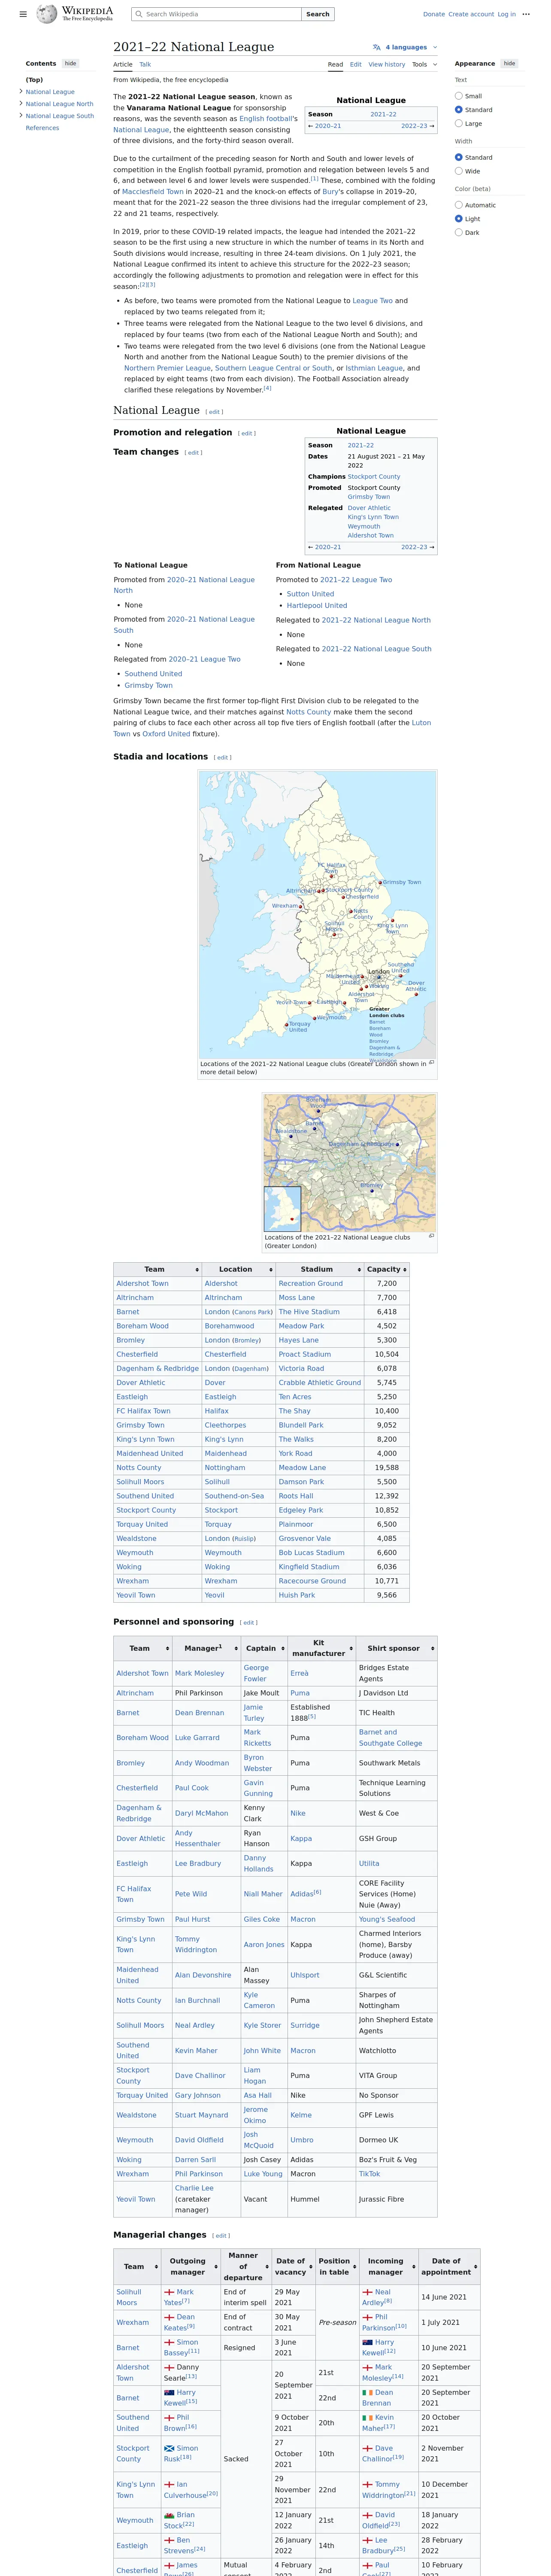Edit the Promotion and relegation section
The image size is (551, 2576).
247,433
